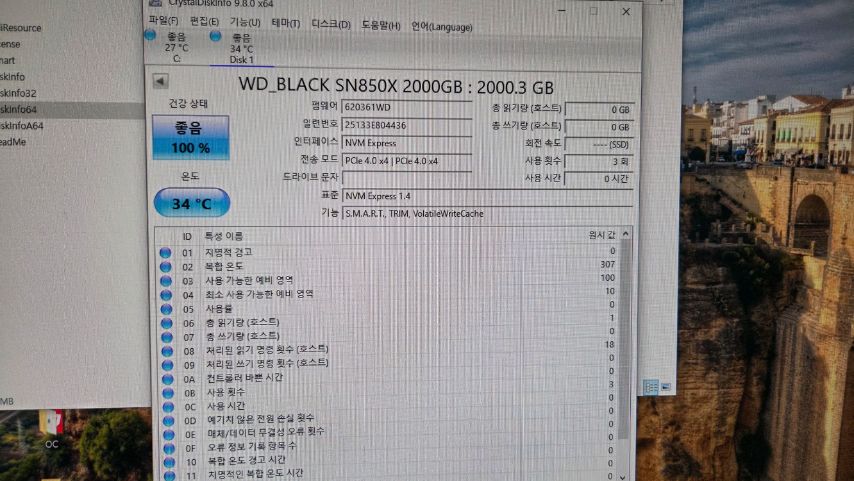Image resolution: width=854 pixels, height=481 pixels.
Task: Click status orb of row 04 최소 사용 가능한 예비 영역
Action: 166,295
